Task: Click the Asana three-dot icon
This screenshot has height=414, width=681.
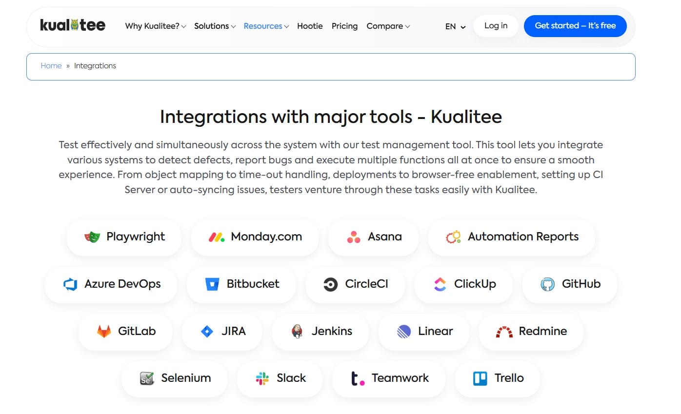Action: click(354, 237)
